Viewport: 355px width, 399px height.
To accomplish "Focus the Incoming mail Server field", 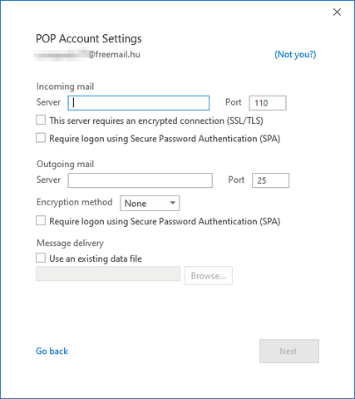I will (139, 103).
